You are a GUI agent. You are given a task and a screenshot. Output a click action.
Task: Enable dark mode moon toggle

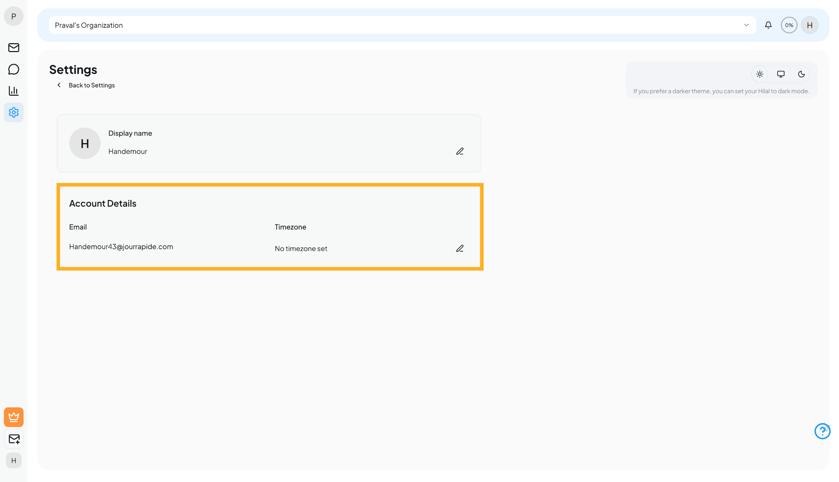tap(802, 74)
